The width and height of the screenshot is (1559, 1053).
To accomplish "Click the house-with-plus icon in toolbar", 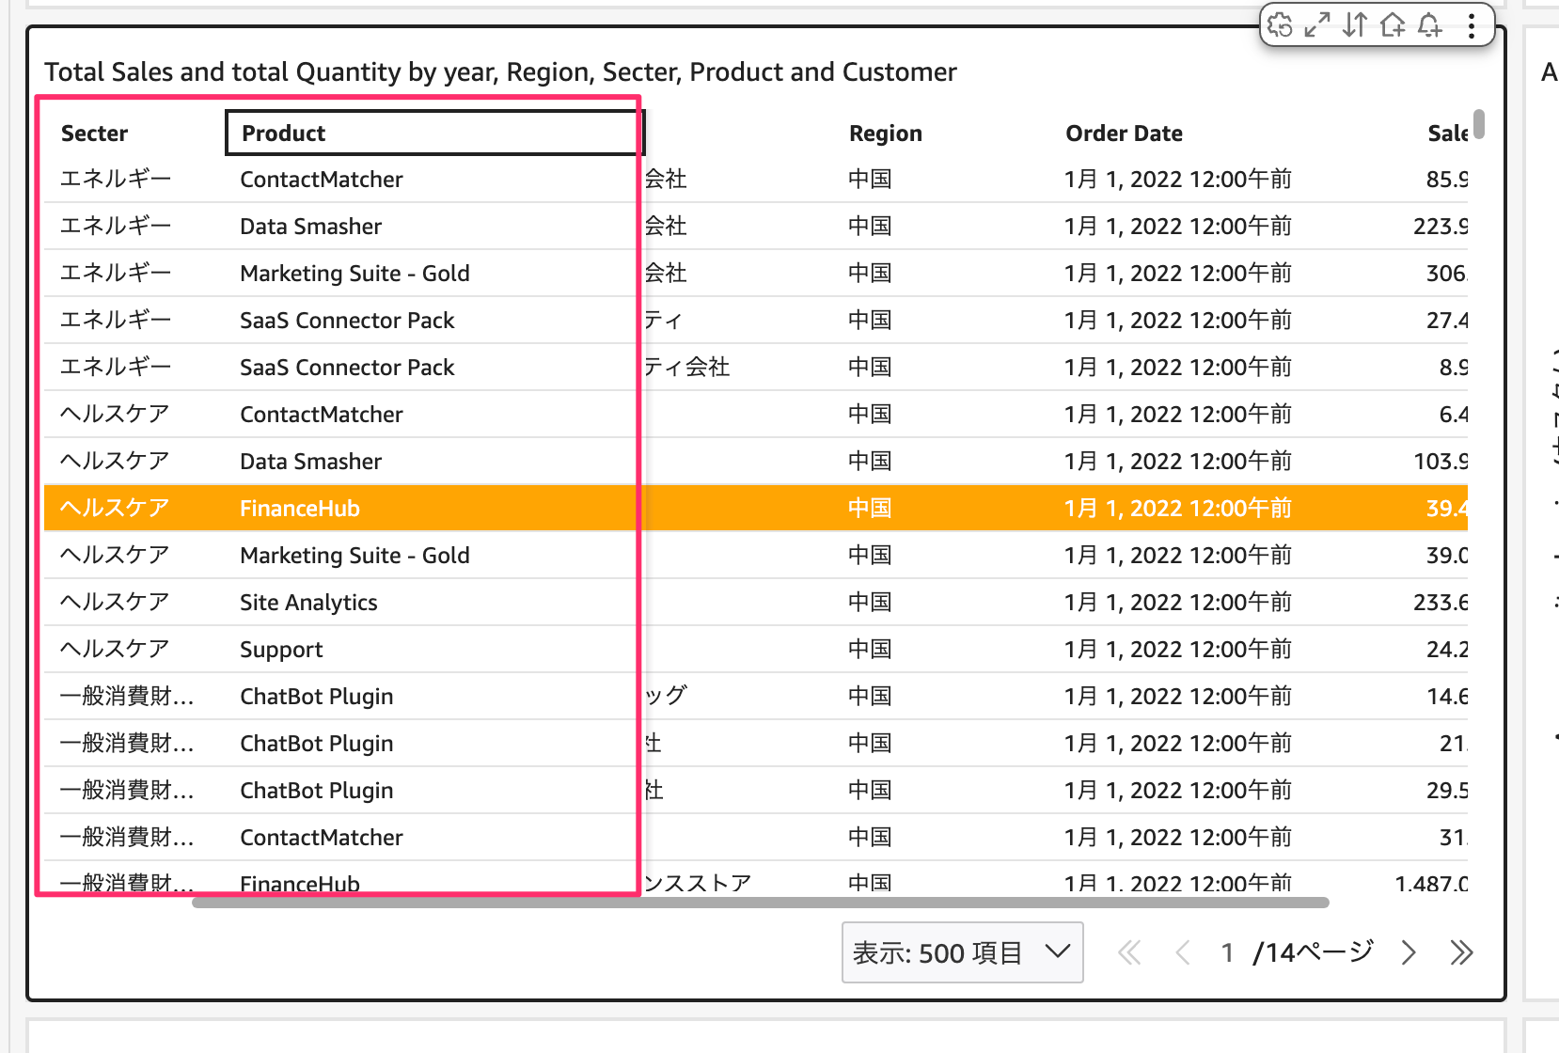I will (1393, 25).
